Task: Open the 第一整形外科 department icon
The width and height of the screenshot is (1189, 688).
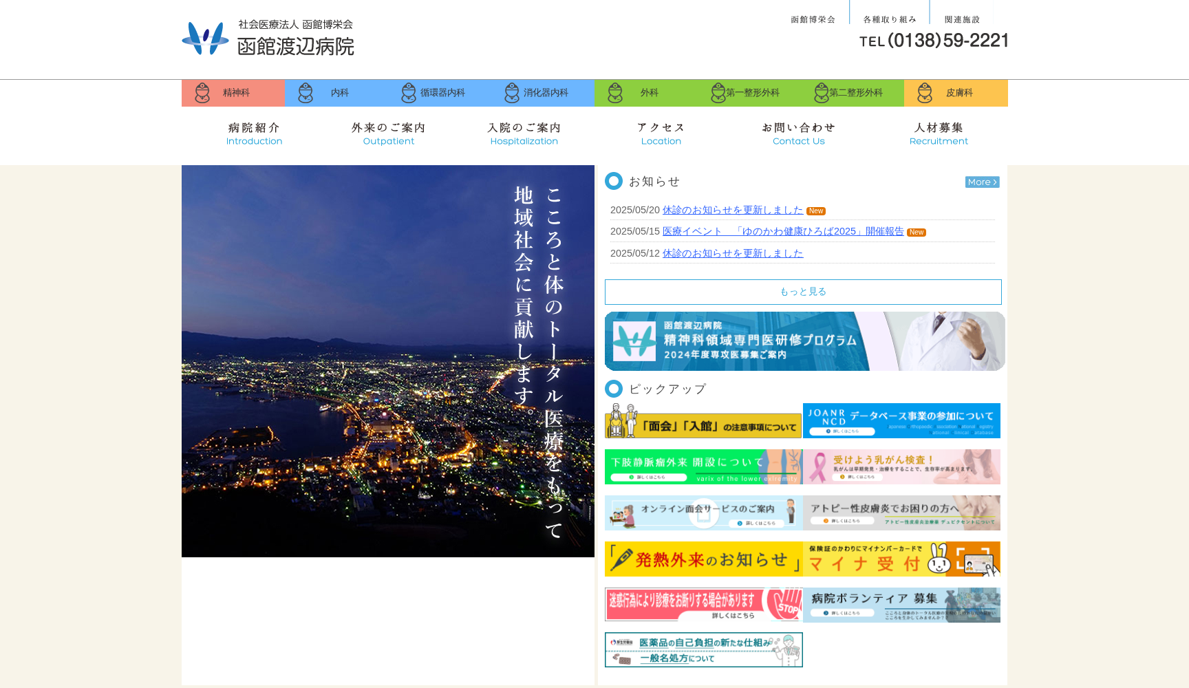Action: tap(718, 93)
